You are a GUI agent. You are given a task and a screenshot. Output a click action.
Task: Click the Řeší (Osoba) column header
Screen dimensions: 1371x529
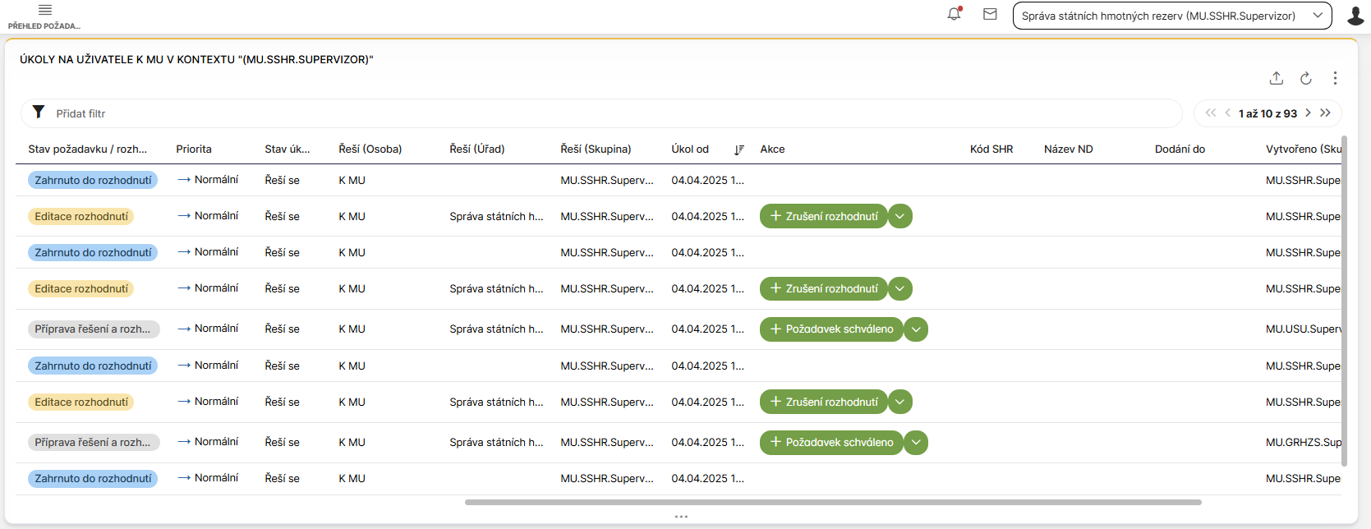[370, 149]
